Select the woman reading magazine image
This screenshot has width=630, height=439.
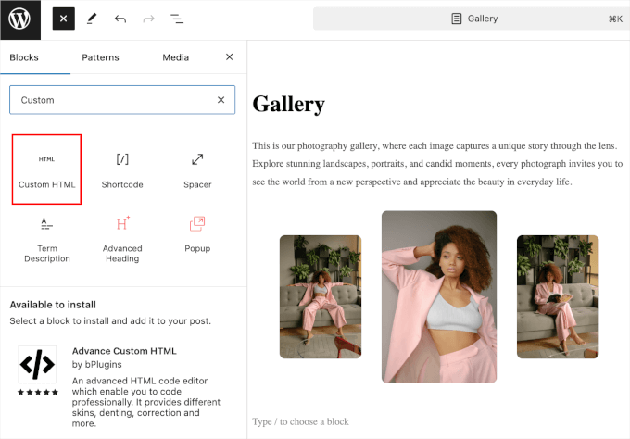(558, 296)
